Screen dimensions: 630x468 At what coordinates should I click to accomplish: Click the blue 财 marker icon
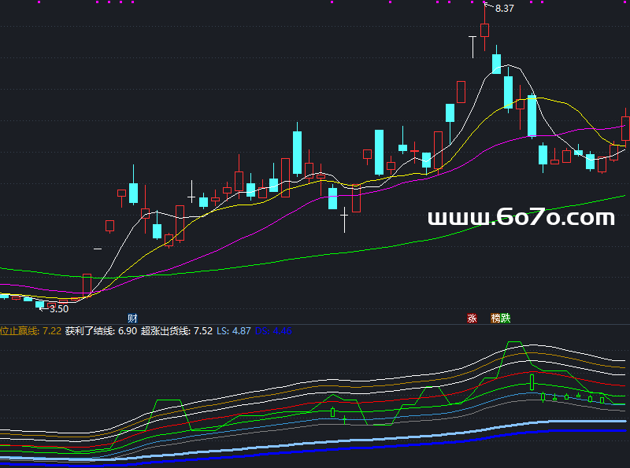coord(132,319)
